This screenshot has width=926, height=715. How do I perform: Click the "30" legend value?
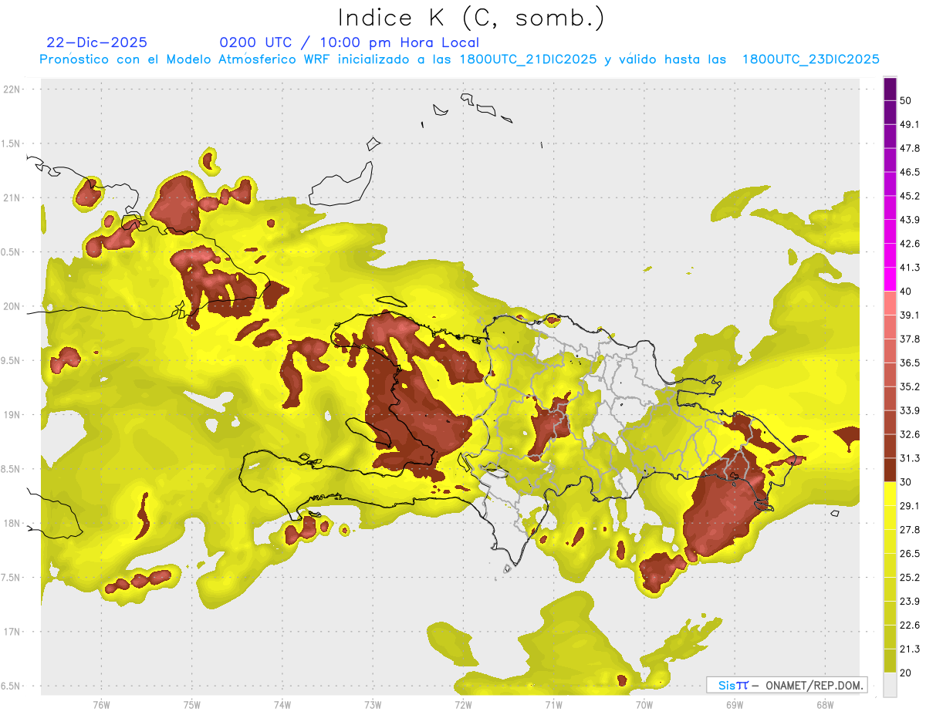coord(906,482)
